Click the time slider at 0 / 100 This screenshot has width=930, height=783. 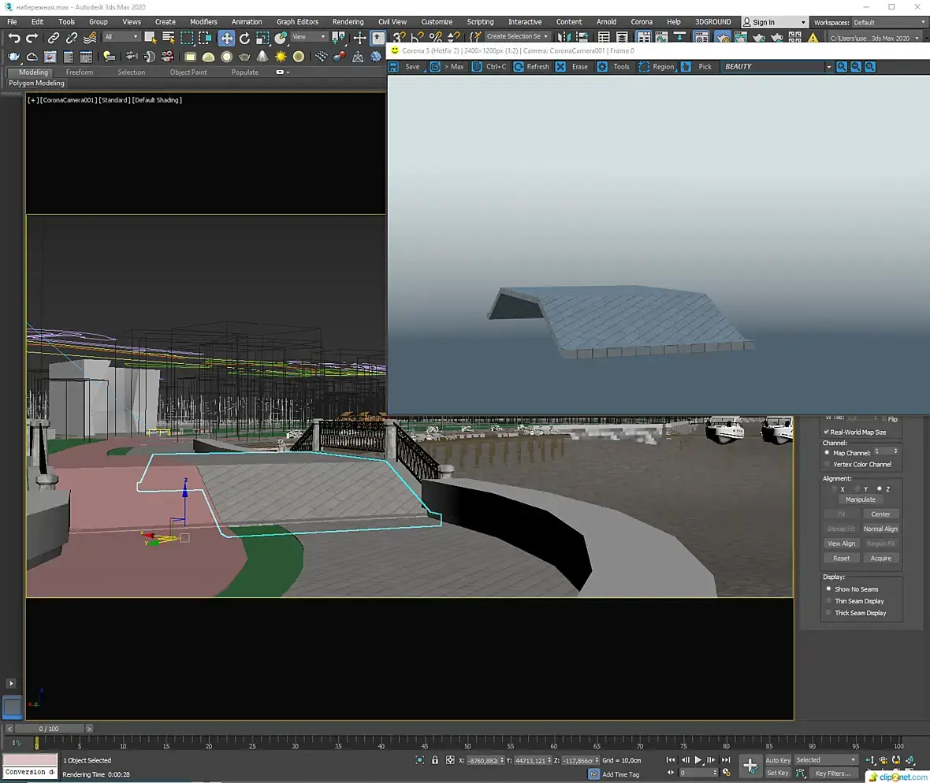pyautogui.click(x=49, y=729)
